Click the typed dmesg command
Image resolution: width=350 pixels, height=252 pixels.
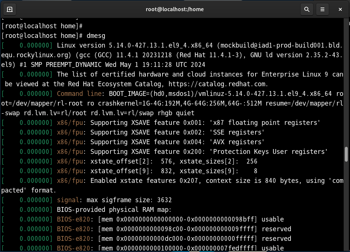pyautogui.click(x=96, y=36)
